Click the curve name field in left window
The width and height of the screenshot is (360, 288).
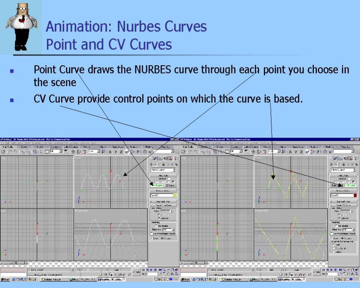coord(161,195)
